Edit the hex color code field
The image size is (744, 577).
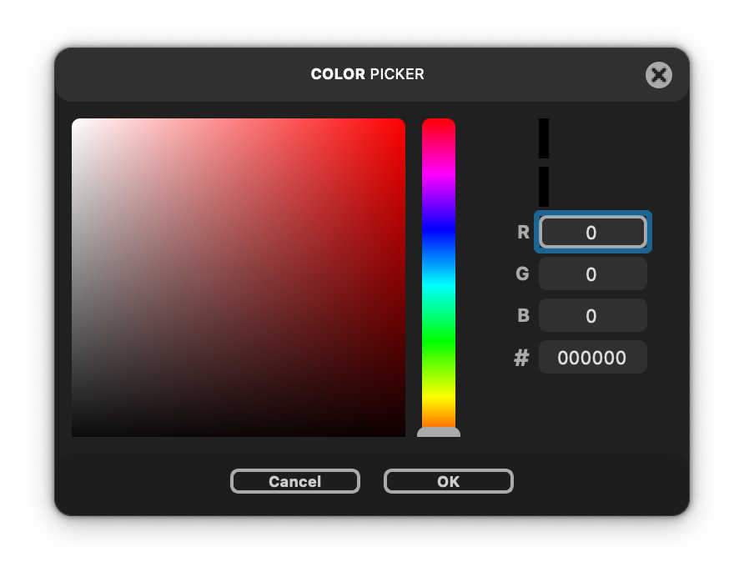[x=593, y=357]
